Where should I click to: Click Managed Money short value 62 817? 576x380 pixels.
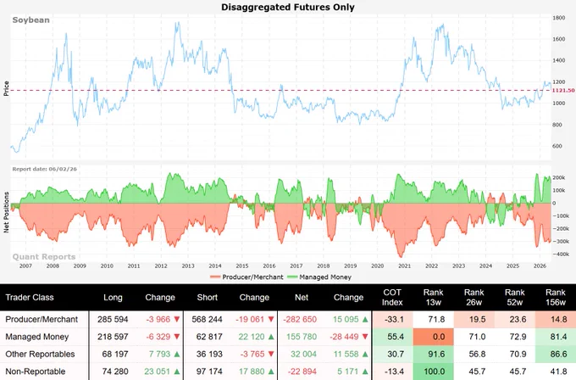click(209, 337)
